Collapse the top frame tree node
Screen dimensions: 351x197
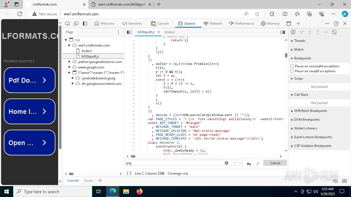pos(66,40)
